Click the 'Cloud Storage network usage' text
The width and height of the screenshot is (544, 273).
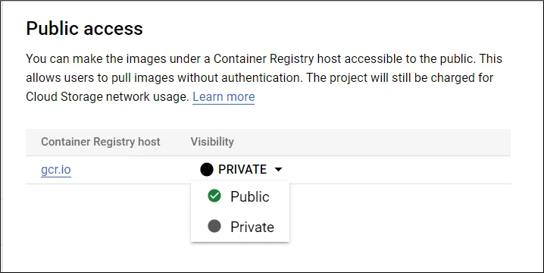point(107,97)
